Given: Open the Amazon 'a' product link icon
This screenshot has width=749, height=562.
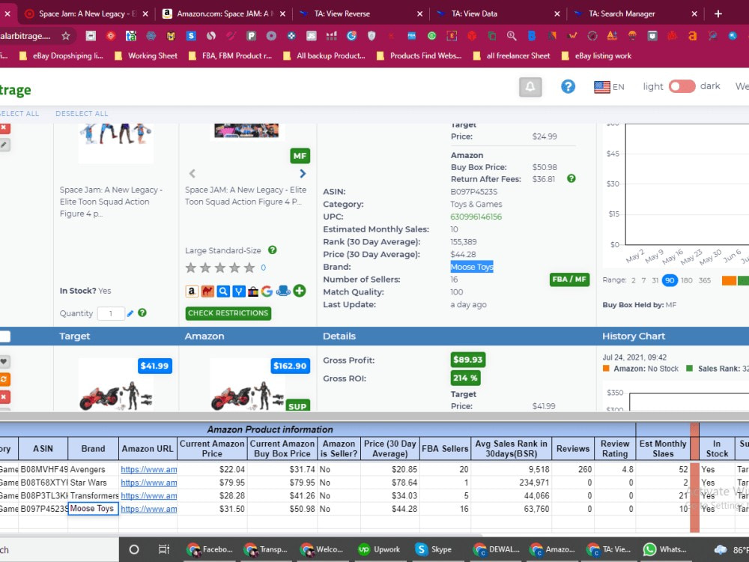Looking at the screenshot, I should pyautogui.click(x=192, y=291).
